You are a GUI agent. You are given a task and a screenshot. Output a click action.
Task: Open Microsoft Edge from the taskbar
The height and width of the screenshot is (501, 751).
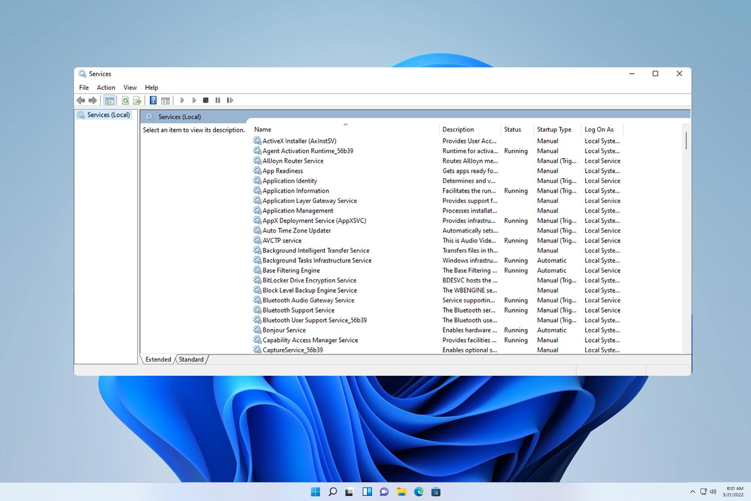tap(419, 492)
